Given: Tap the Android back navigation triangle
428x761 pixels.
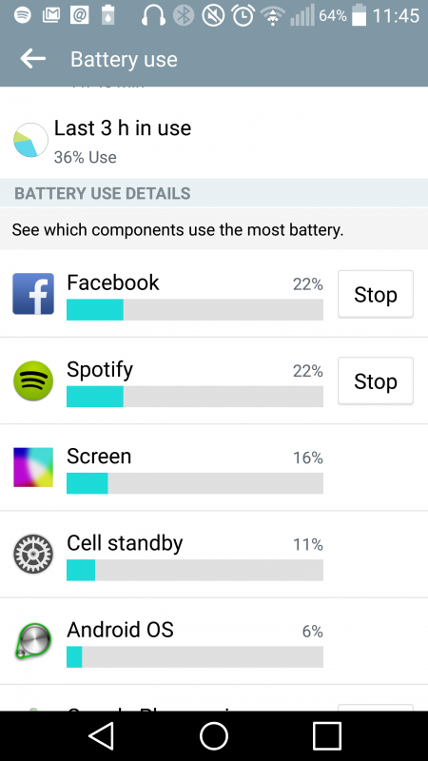Looking at the screenshot, I should tap(101, 736).
